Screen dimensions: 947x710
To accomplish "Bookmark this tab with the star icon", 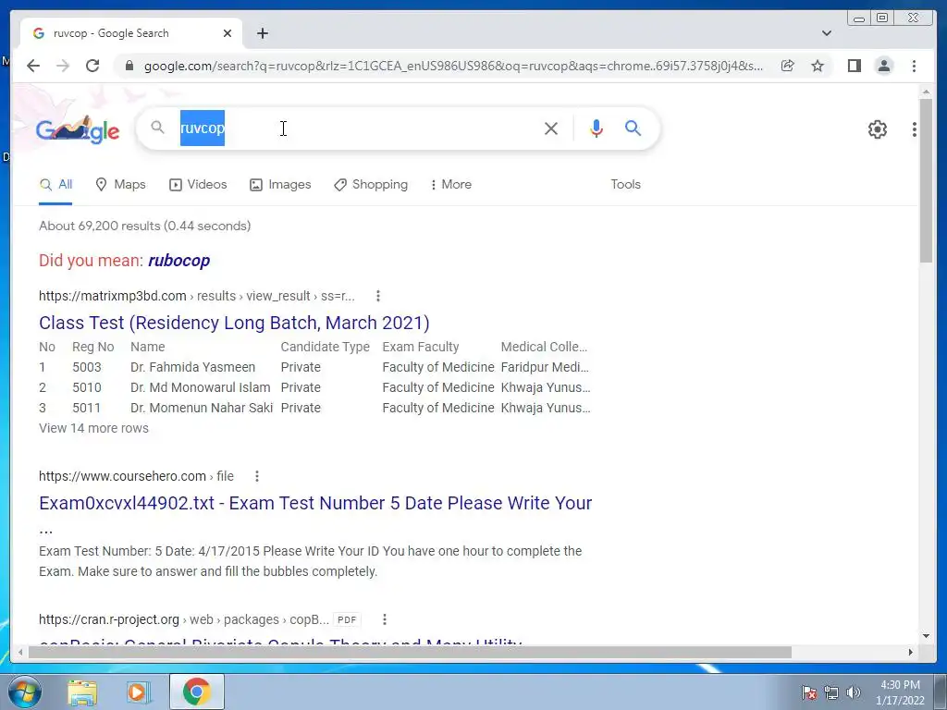I will pos(818,66).
